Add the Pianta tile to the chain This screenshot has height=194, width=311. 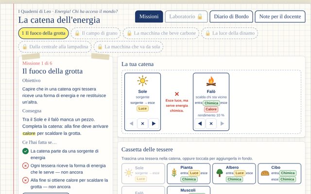189,174
